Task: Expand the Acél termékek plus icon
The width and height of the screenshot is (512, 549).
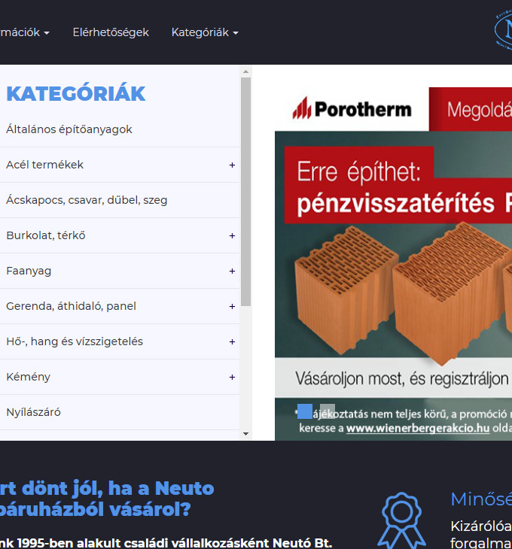Action: click(x=232, y=165)
